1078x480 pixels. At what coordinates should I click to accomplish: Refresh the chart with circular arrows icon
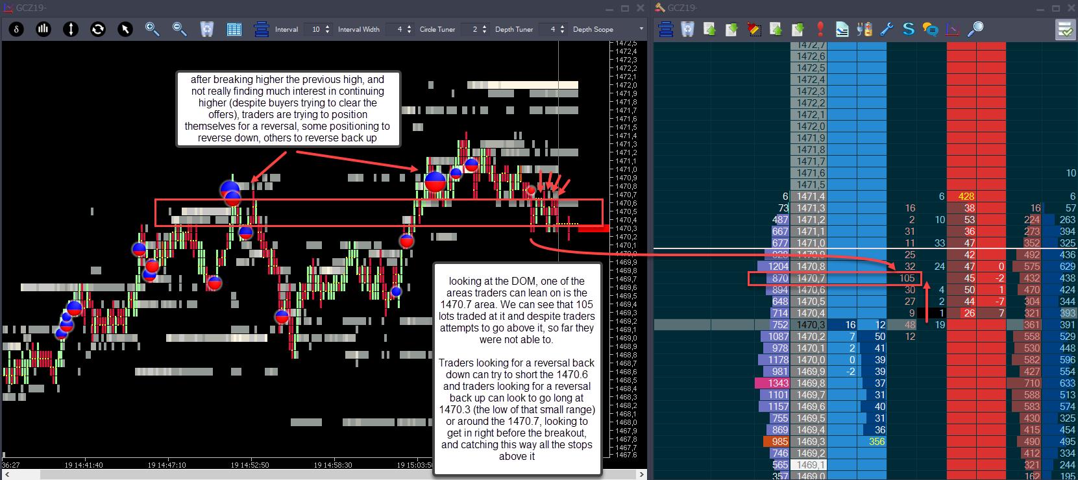pos(98,29)
